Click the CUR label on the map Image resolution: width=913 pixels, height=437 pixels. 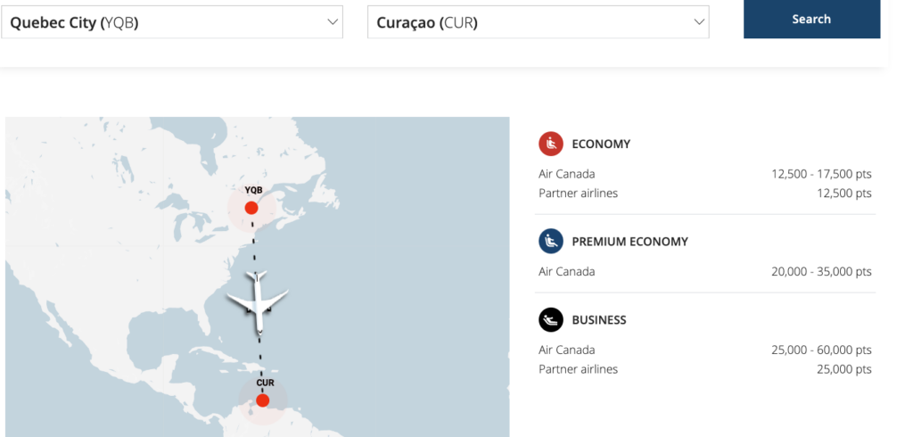point(265,383)
